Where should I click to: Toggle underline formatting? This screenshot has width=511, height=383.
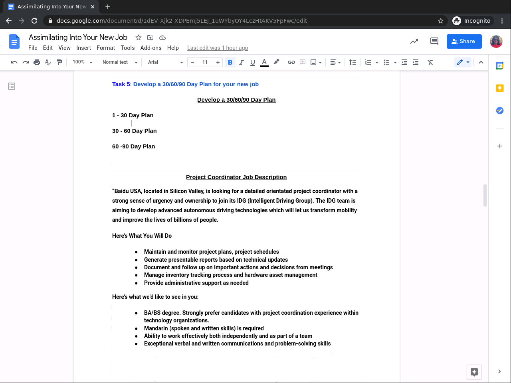(252, 62)
